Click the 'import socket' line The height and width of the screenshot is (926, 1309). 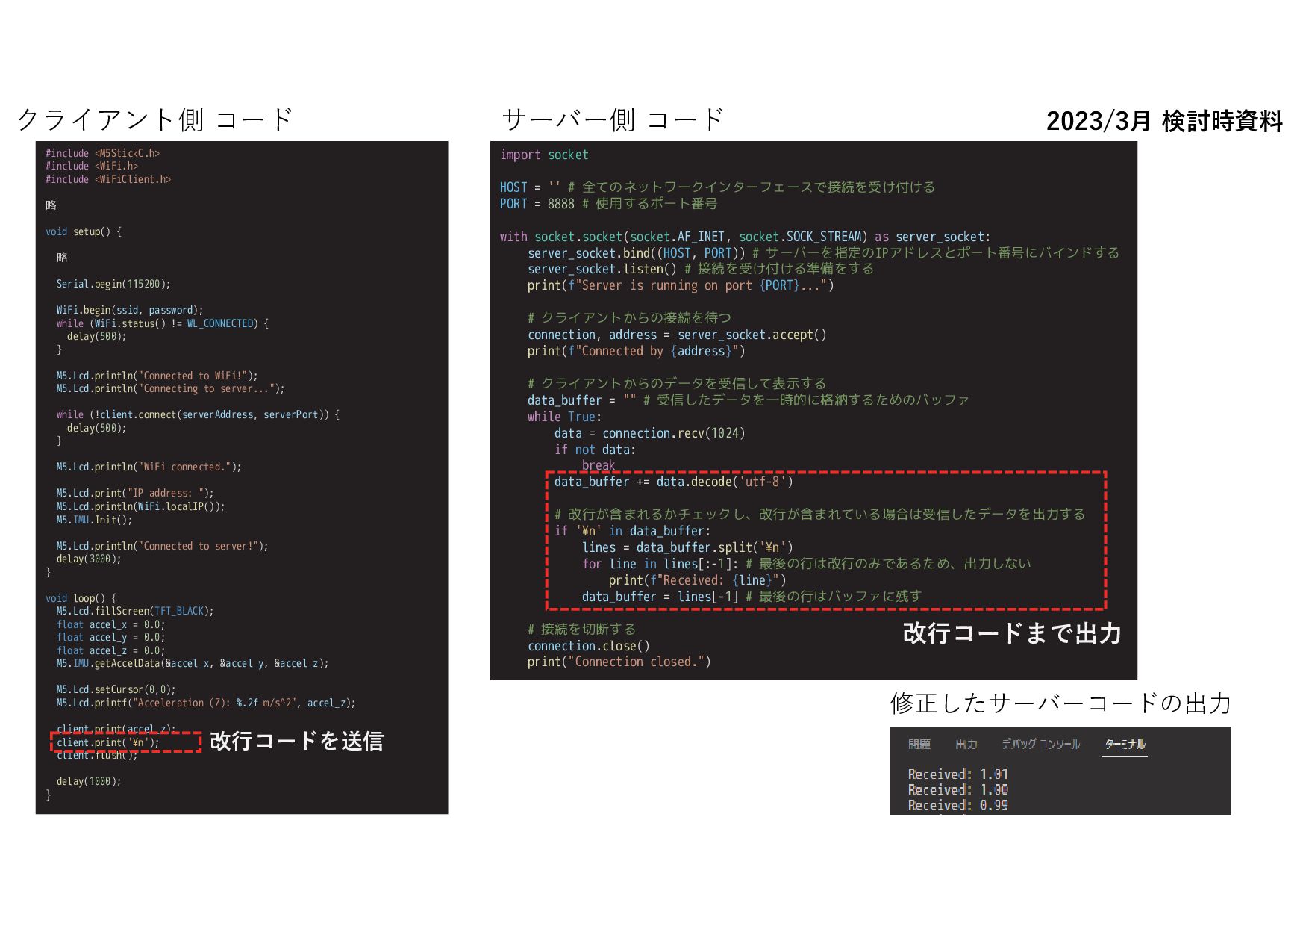pyautogui.click(x=544, y=155)
